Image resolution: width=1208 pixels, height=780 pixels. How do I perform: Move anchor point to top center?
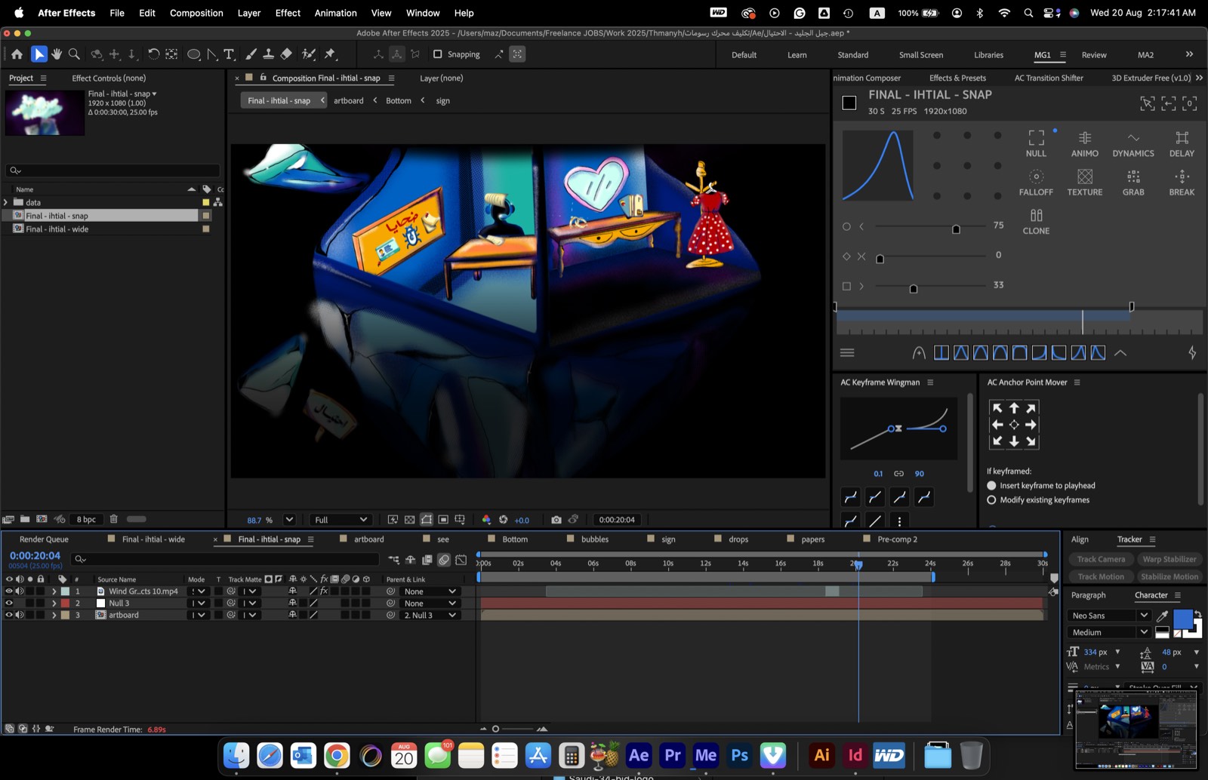pos(1014,408)
